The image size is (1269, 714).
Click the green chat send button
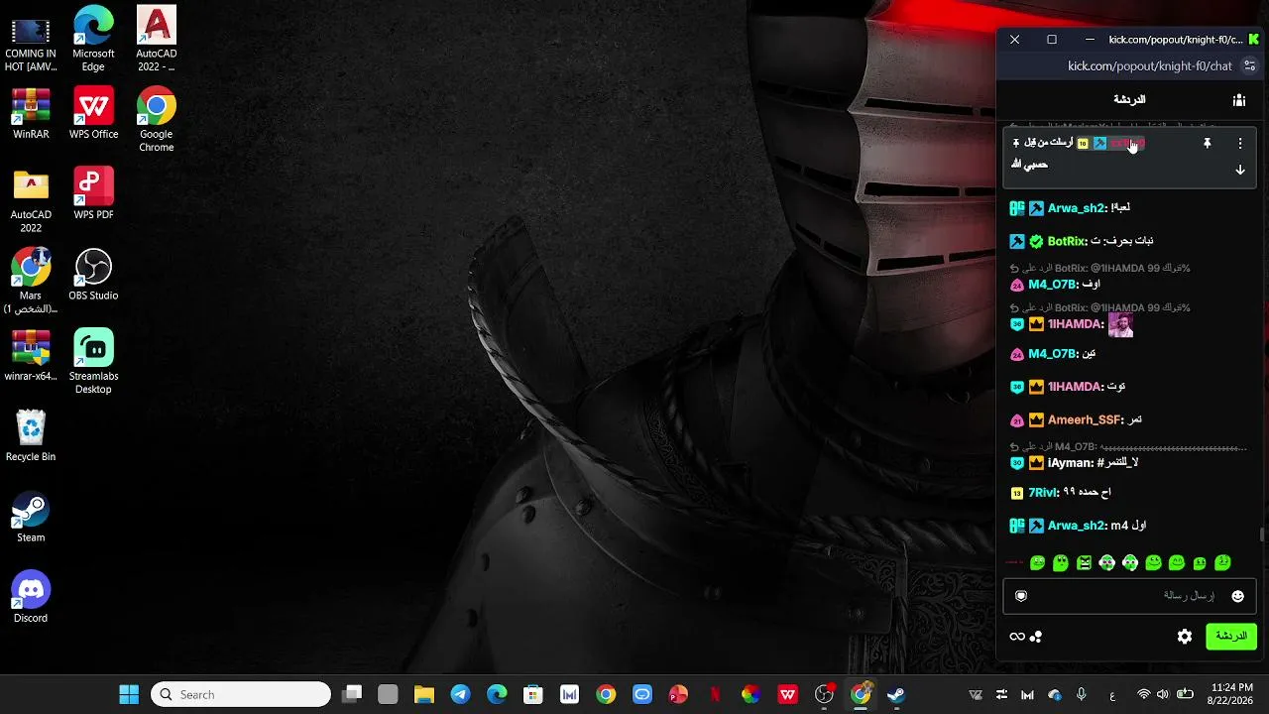(x=1231, y=636)
